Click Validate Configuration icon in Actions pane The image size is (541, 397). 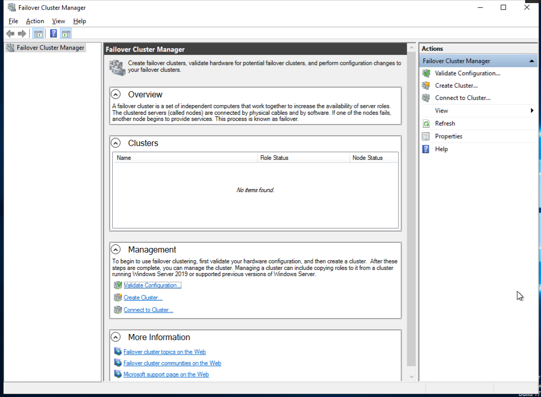426,73
